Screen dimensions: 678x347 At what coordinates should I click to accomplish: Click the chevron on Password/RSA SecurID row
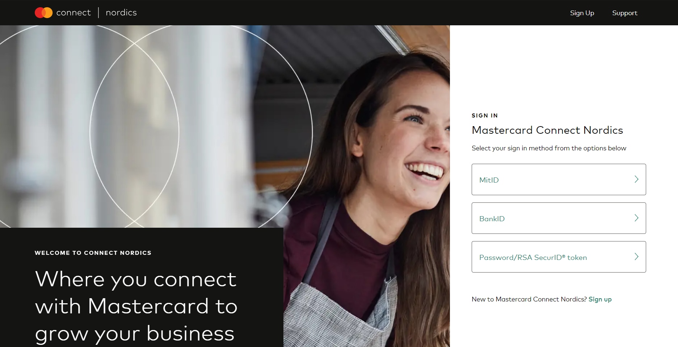[636, 257]
